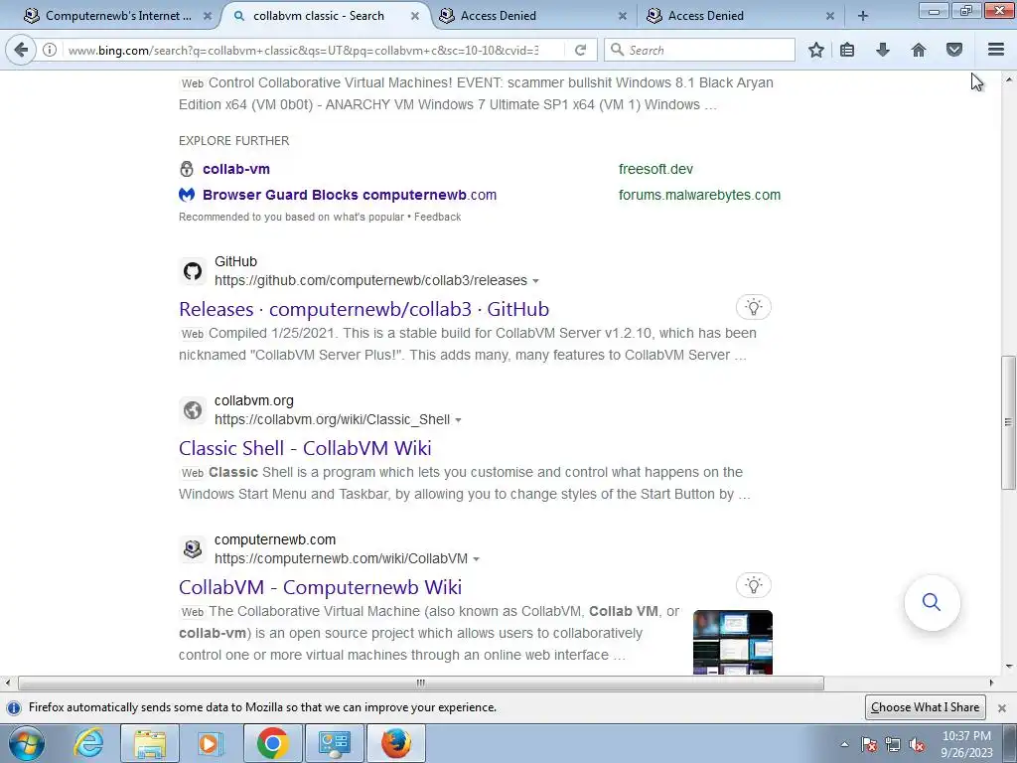This screenshot has width=1017, height=763.
Task: Bookmark this page with the star icon
Action: (816, 50)
